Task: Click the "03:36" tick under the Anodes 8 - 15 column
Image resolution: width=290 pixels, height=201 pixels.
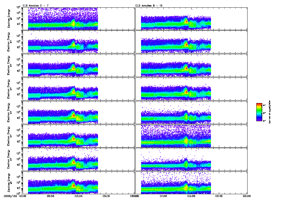Action: pos(191,196)
